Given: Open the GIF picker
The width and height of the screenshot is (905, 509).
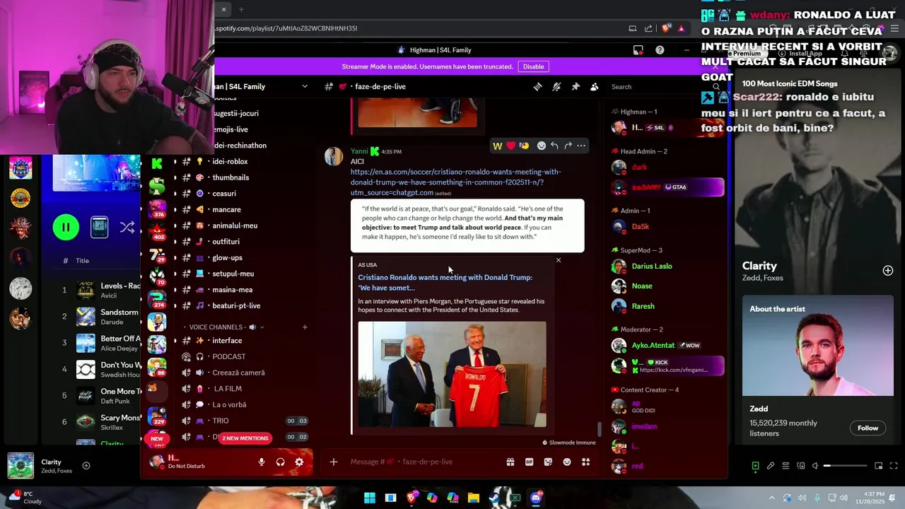Looking at the screenshot, I should 529,462.
